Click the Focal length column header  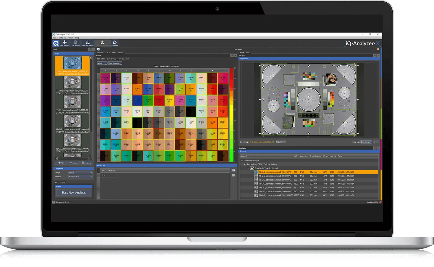click(x=315, y=156)
